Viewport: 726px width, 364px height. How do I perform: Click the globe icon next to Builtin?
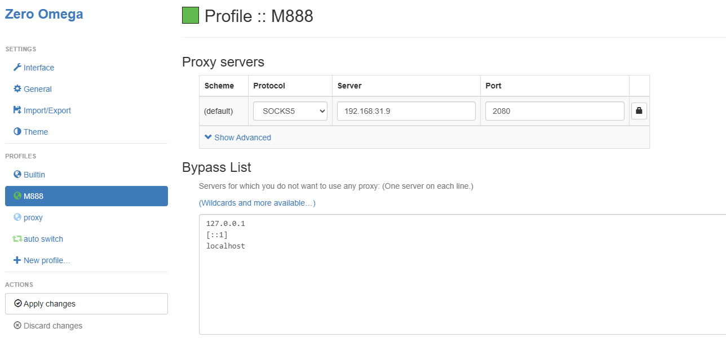pos(17,175)
